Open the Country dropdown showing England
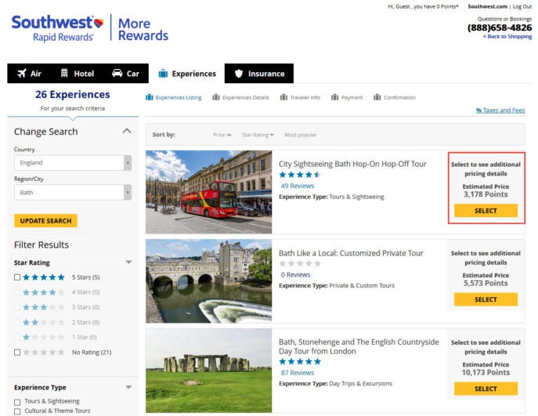Screen dimensions: 538x416 coord(73,163)
